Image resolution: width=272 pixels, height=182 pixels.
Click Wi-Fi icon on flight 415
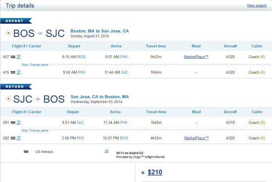point(19,73)
